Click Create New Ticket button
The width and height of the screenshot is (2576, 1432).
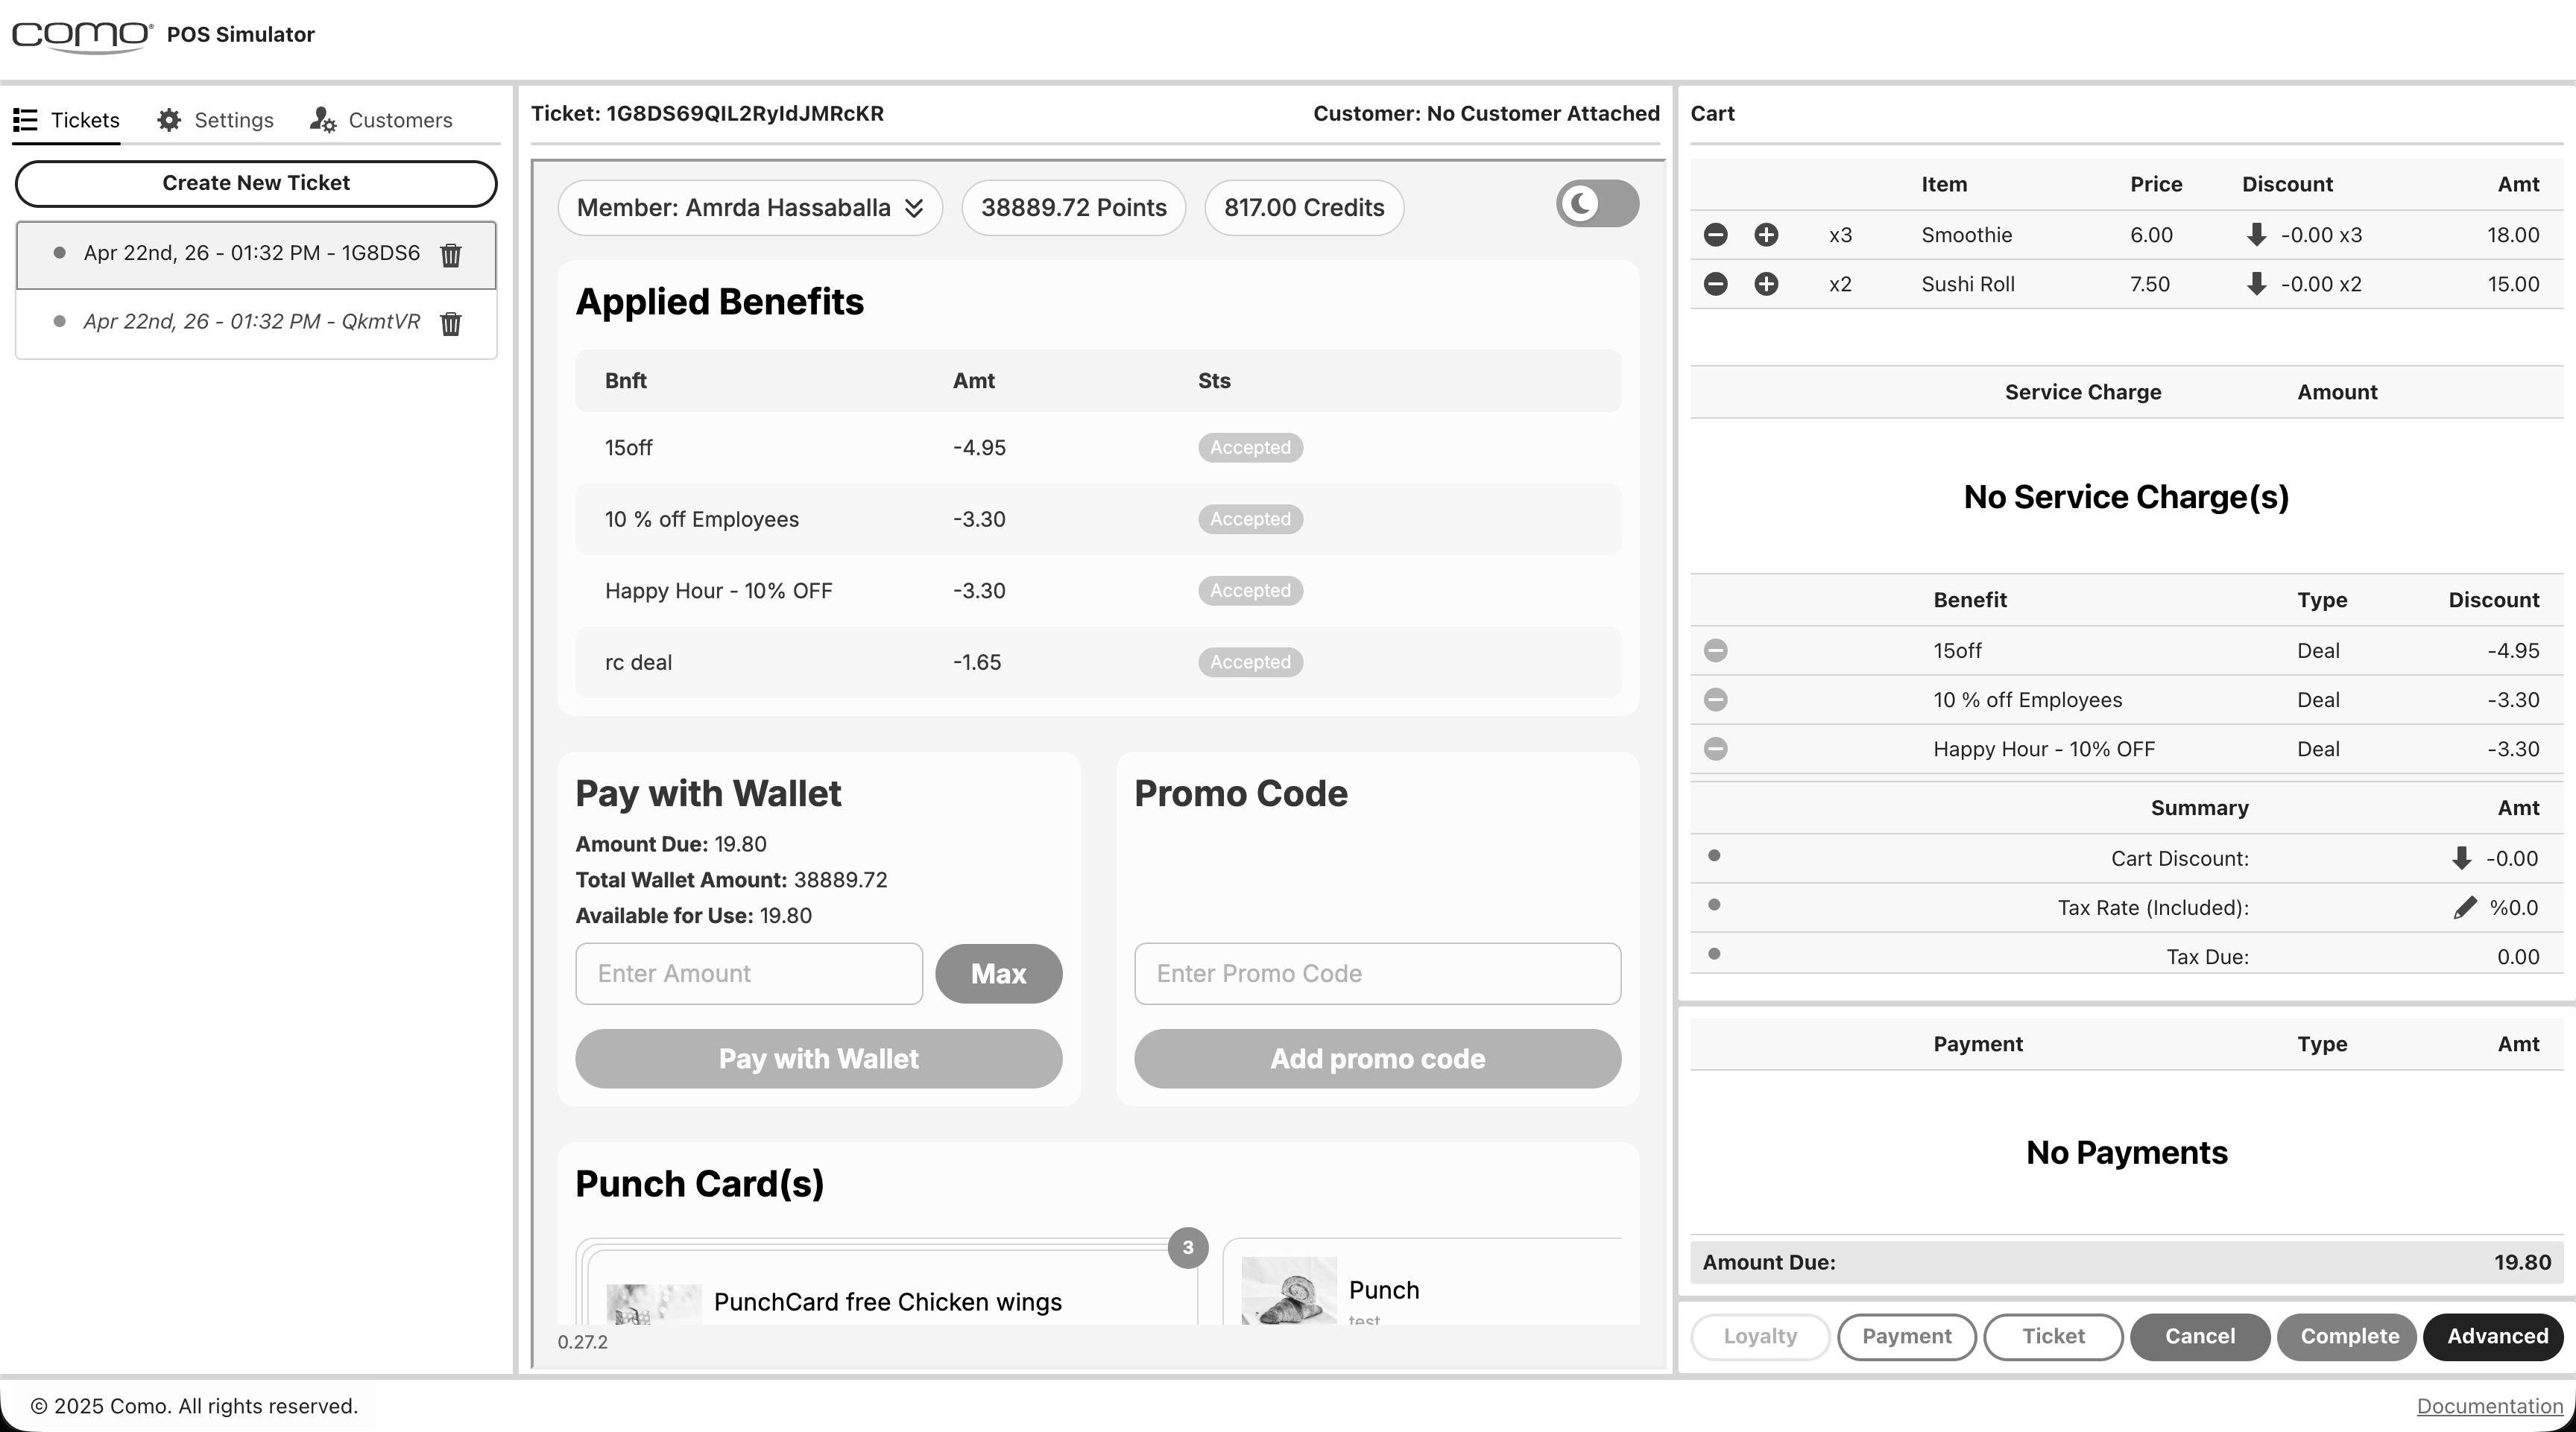coord(256,183)
